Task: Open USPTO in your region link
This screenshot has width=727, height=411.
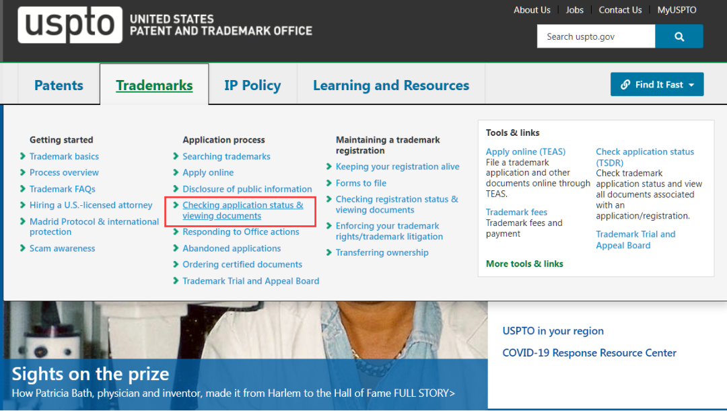Action: click(x=553, y=331)
